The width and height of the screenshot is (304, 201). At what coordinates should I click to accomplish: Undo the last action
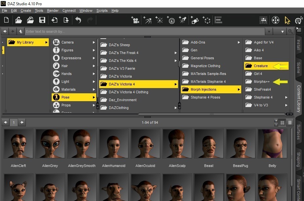click(x=78, y=20)
